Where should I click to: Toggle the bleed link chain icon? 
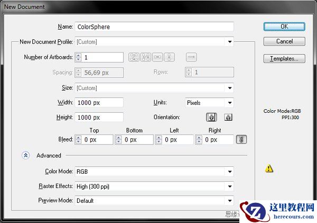coord(241,139)
